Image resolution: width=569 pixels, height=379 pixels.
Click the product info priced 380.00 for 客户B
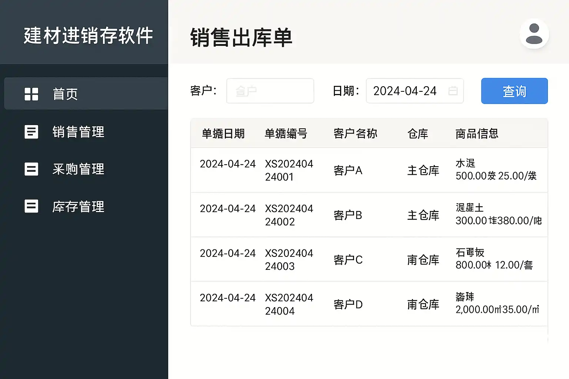click(499, 214)
